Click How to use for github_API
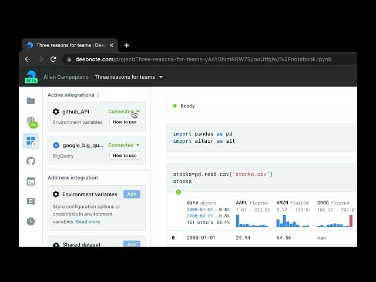 (125, 122)
